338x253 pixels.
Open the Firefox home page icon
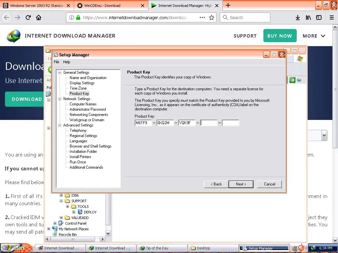pos(39,17)
